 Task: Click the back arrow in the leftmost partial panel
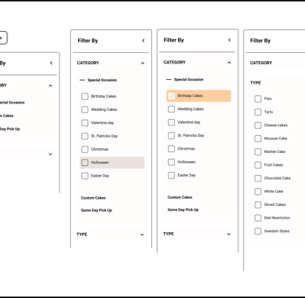51,63
